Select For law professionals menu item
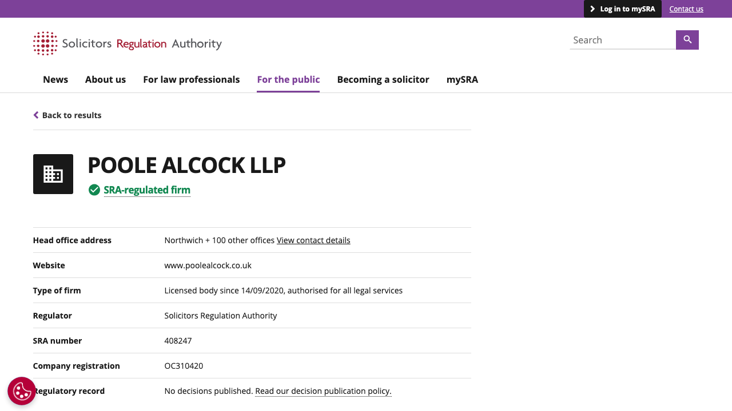 pyautogui.click(x=192, y=79)
